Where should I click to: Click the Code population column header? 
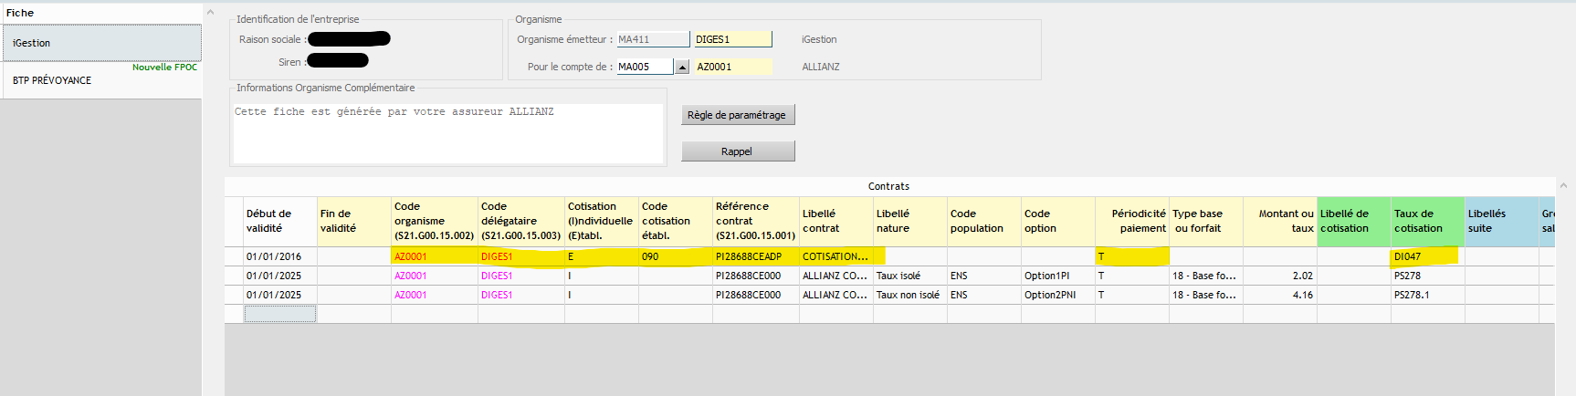click(984, 221)
